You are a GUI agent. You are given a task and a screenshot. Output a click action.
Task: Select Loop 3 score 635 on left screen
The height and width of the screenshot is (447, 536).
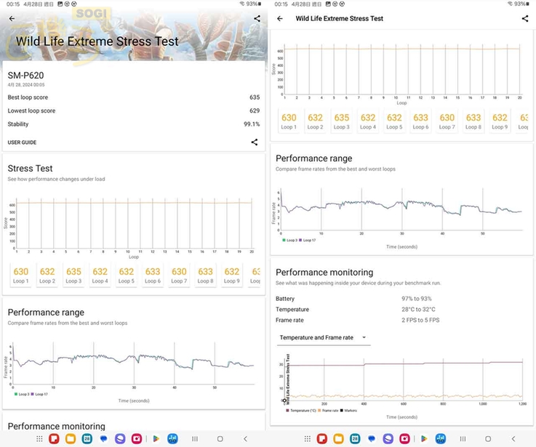73,275
